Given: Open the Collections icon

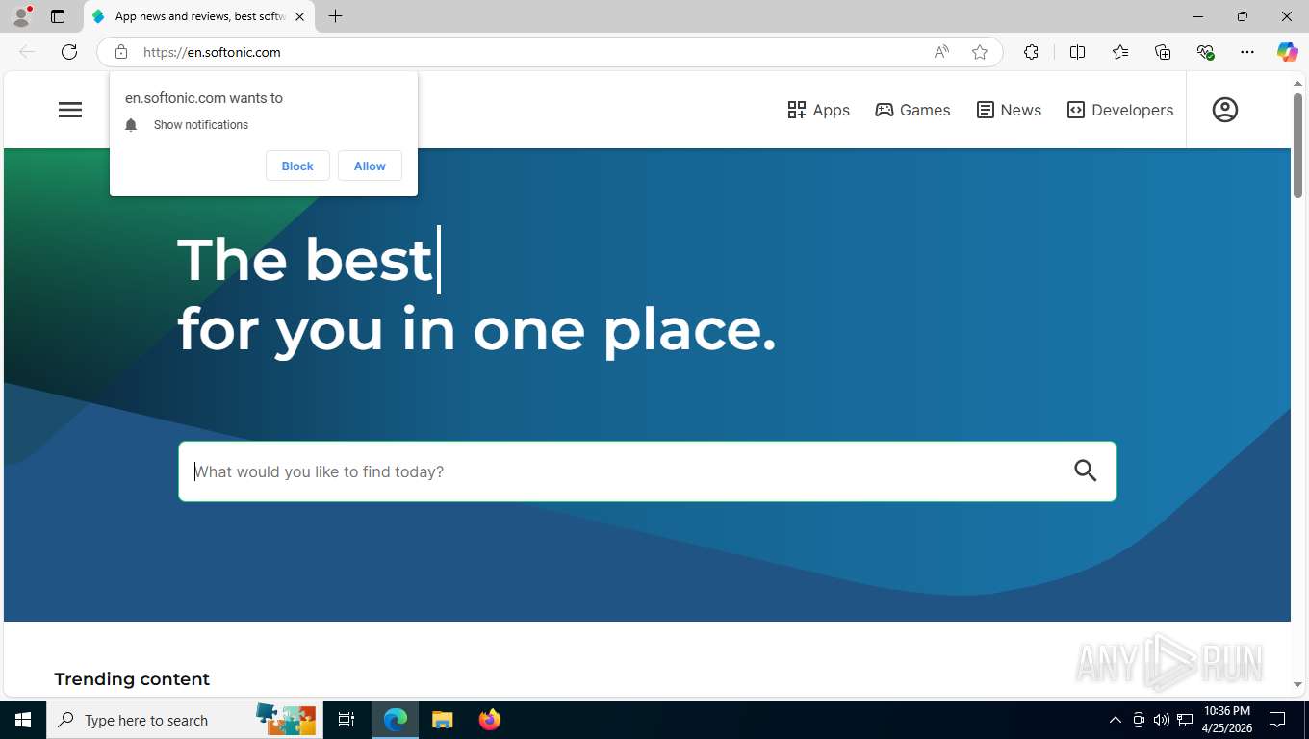Looking at the screenshot, I should pyautogui.click(x=1163, y=52).
